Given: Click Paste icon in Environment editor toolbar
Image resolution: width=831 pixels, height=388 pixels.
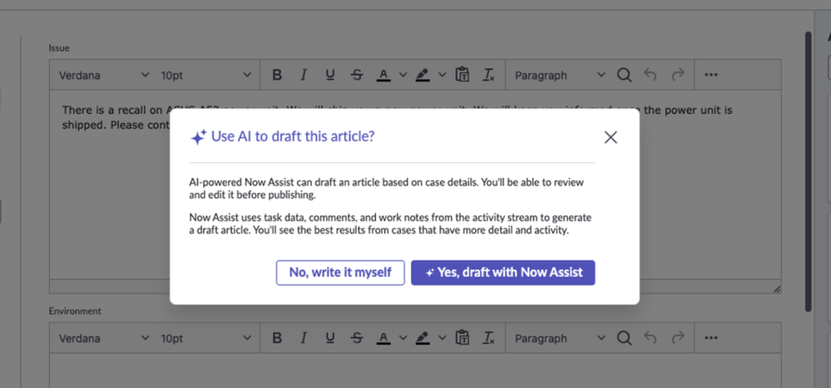Looking at the screenshot, I should point(463,338).
